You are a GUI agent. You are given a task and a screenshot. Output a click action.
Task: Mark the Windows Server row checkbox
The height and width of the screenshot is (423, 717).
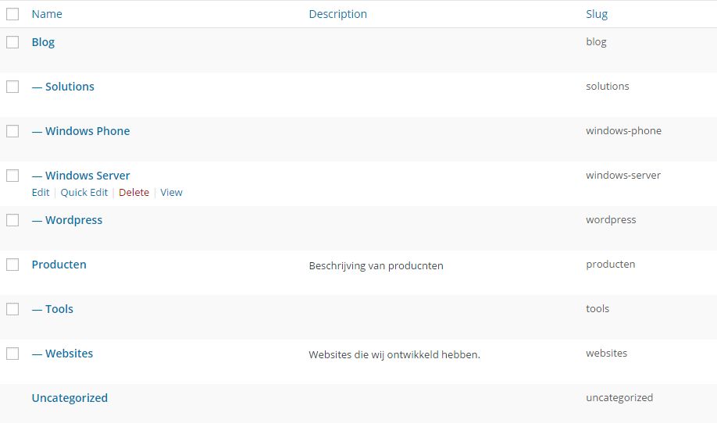tap(12, 176)
